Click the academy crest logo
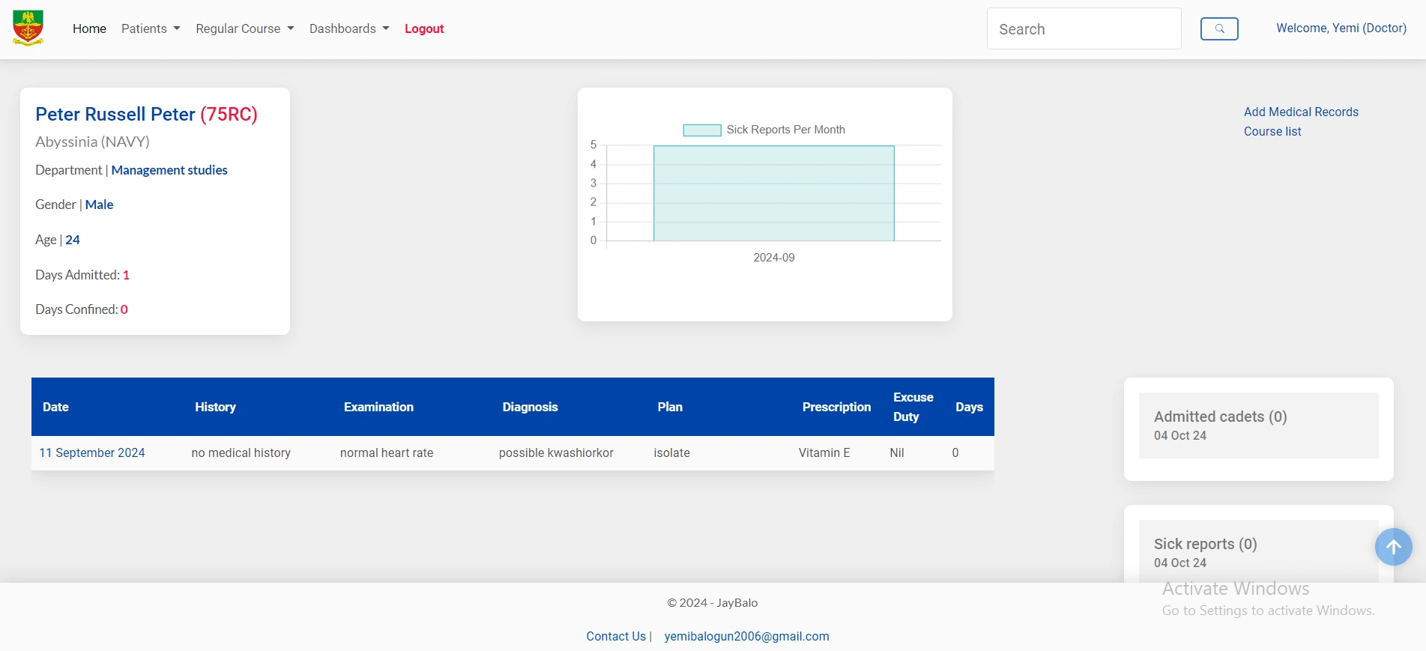The height and width of the screenshot is (651, 1426). tap(28, 28)
